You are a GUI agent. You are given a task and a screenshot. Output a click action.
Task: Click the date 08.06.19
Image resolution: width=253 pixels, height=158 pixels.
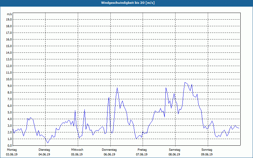pyautogui.click(x=174, y=155)
